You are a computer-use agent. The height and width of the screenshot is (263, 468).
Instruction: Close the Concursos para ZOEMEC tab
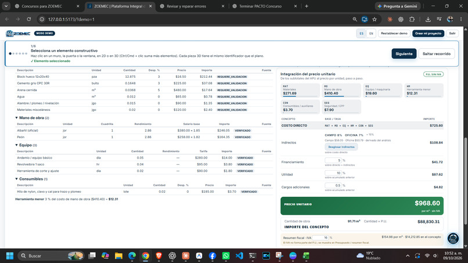[x=78, y=6]
